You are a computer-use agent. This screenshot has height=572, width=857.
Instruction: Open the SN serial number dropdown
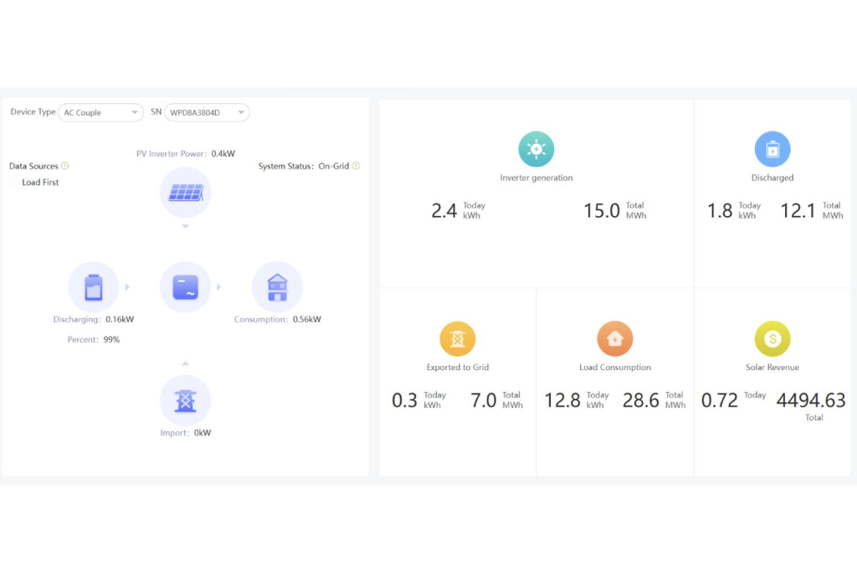[x=207, y=112]
